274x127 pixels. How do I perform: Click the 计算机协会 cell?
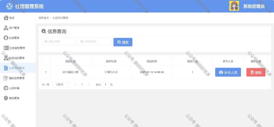(x=111, y=72)
